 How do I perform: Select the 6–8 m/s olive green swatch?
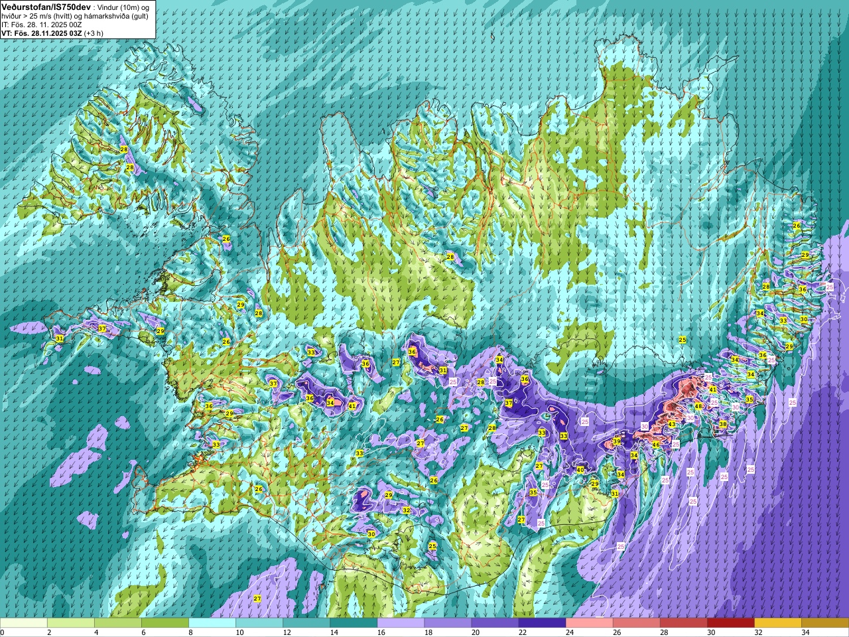165,623
